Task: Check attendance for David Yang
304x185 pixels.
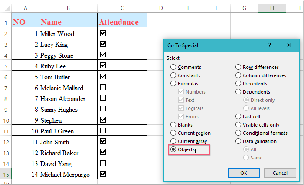Action: click(x=103, y=163)
